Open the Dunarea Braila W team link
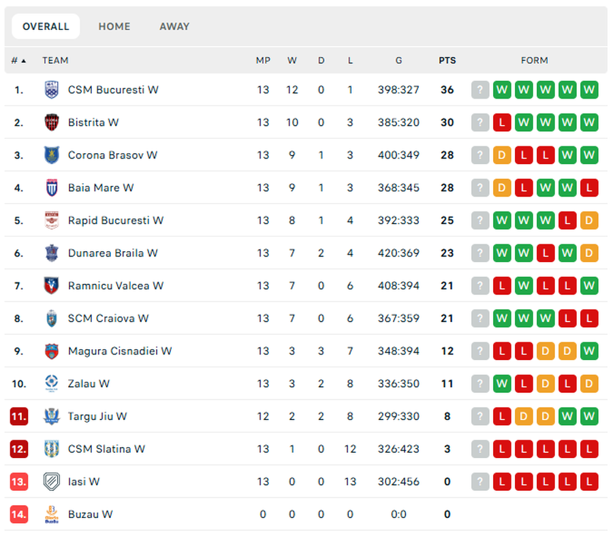The image size is (613, 537). [x=113, y=253]
